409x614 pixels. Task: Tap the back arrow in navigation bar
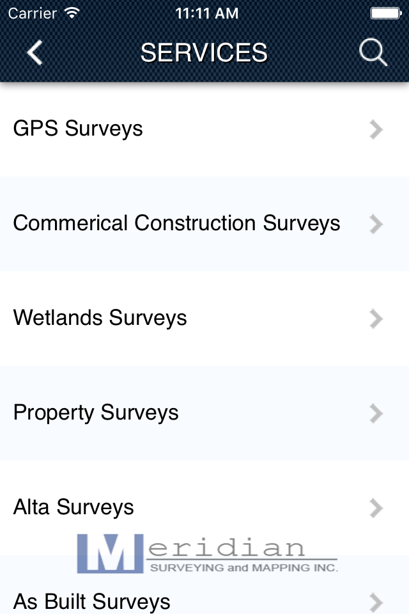point(35,52)
